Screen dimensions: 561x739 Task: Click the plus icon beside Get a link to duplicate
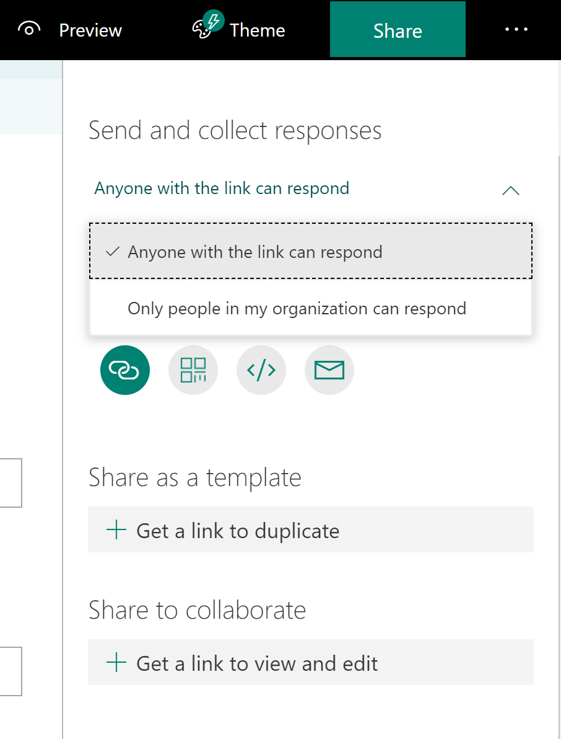pos(116,529)
